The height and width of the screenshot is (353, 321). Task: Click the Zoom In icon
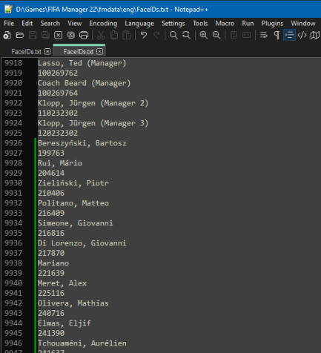(204, 36)
